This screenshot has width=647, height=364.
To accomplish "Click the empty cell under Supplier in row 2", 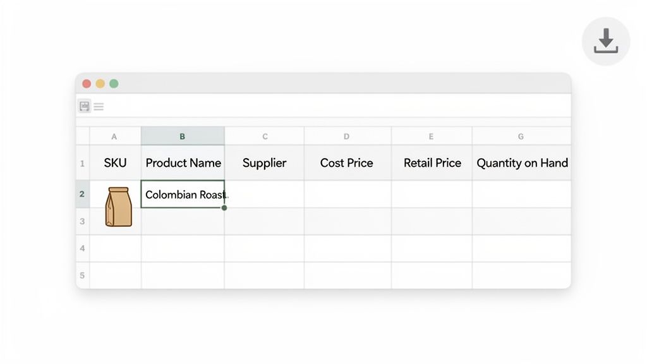I will 264,195.
